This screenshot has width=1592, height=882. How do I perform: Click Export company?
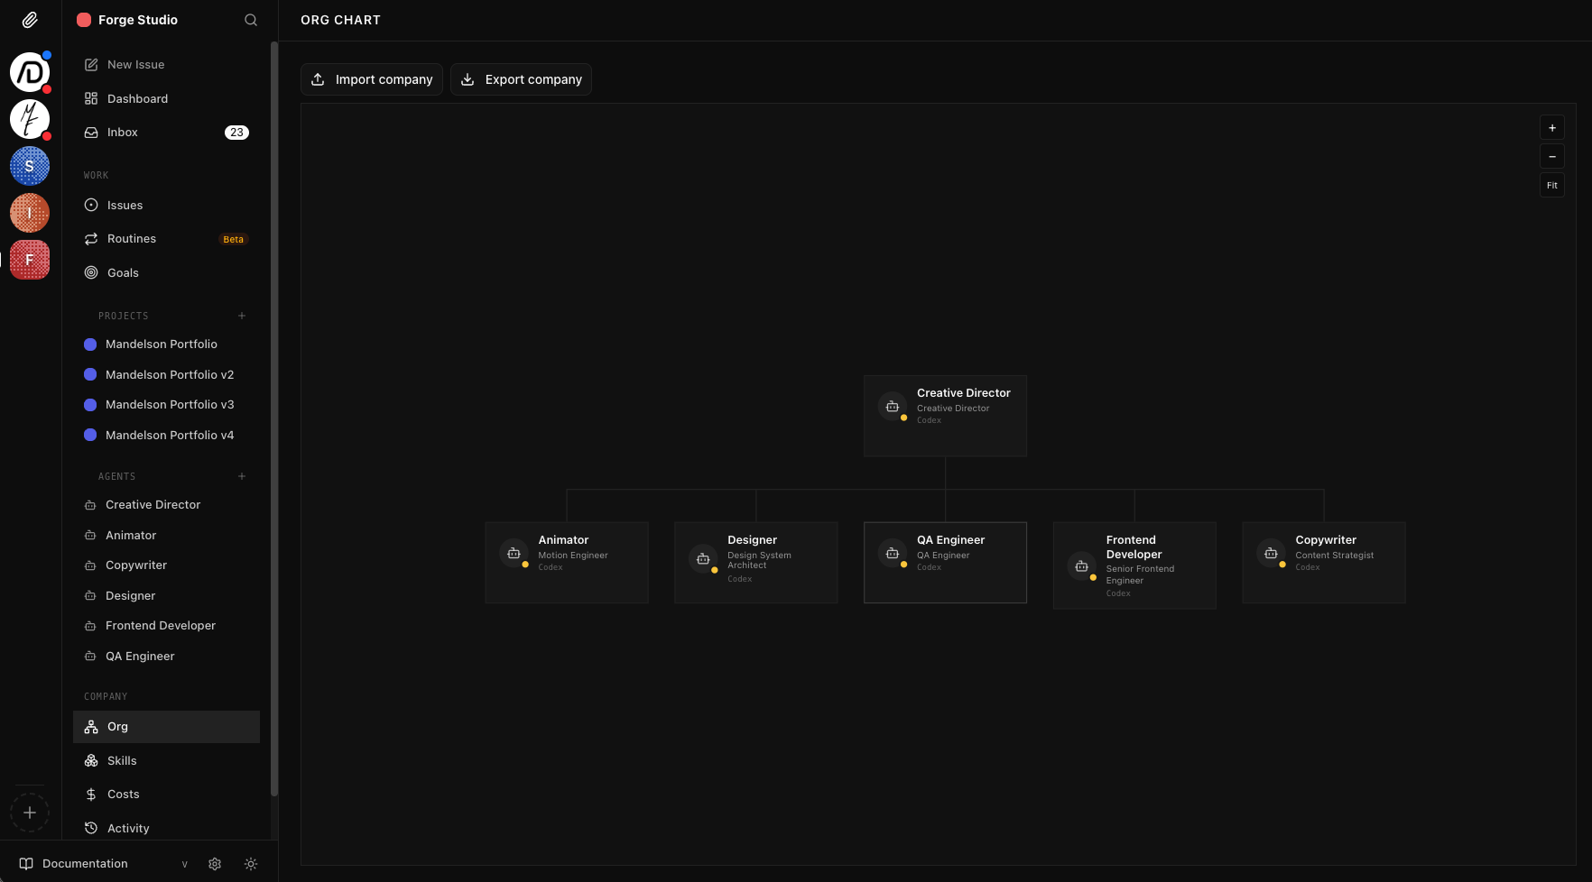pos(521,79)
